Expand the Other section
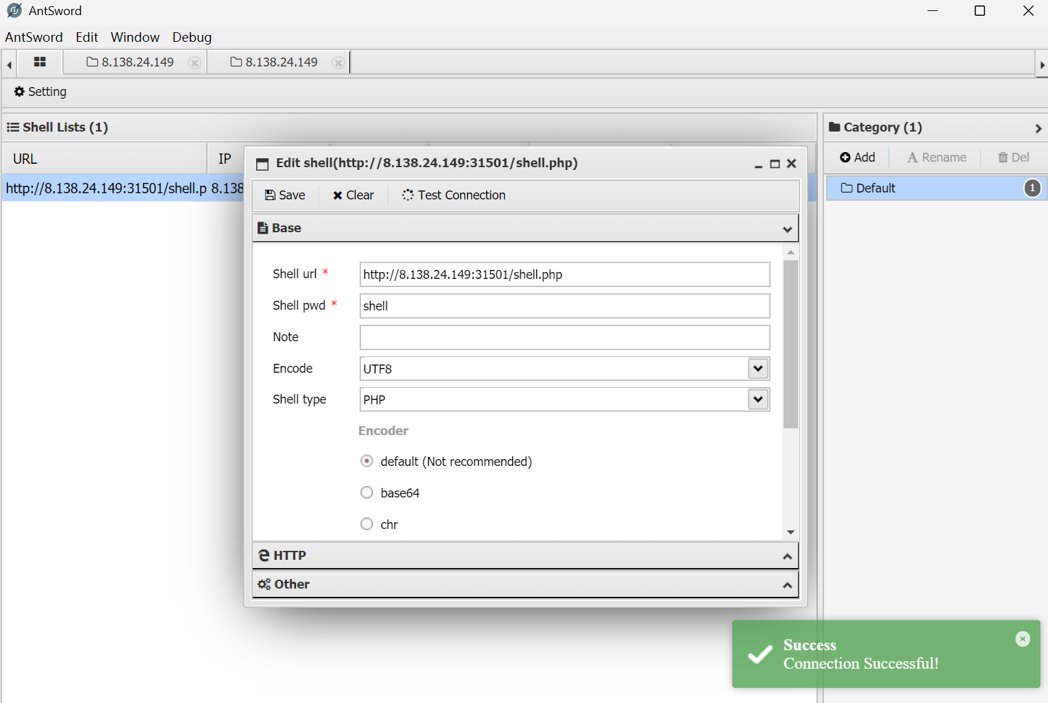This screenshot has height=703, width=1048. 525,584
